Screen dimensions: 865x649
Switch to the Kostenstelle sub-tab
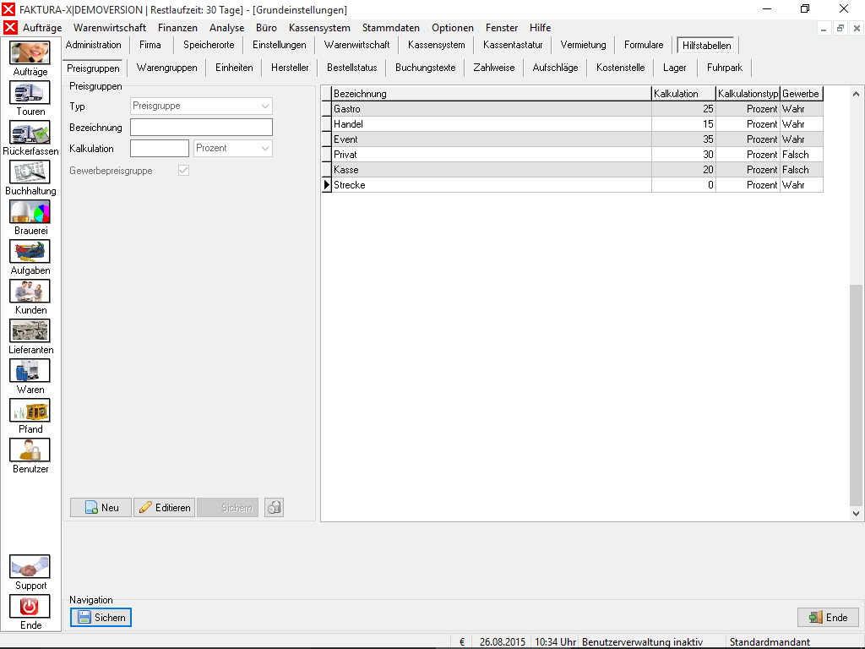620,68
